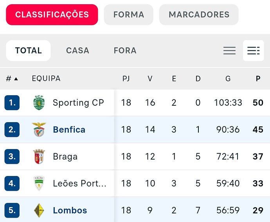Select the detailed table view icon
Viewport: 270px width, 222px height.
(253, 51)
